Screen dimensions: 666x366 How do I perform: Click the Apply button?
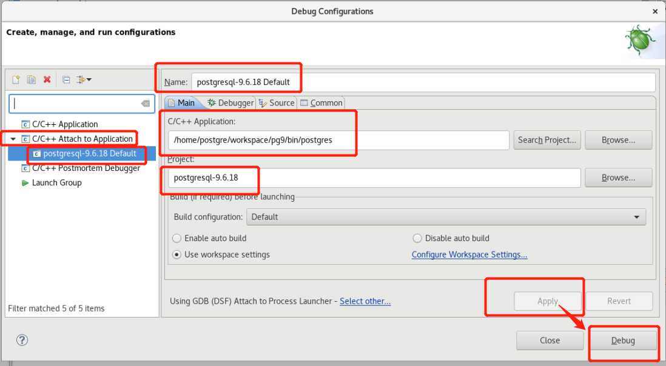tap(548, 301)
